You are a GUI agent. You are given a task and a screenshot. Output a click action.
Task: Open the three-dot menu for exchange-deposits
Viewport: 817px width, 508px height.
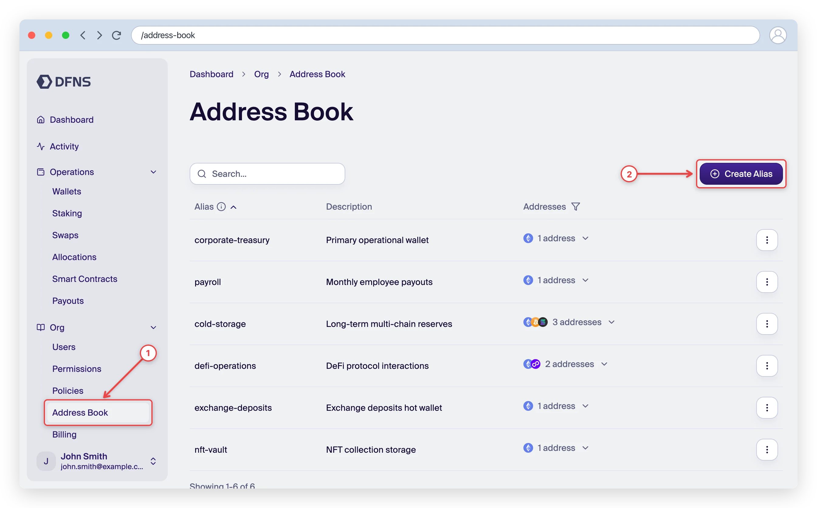767,408
